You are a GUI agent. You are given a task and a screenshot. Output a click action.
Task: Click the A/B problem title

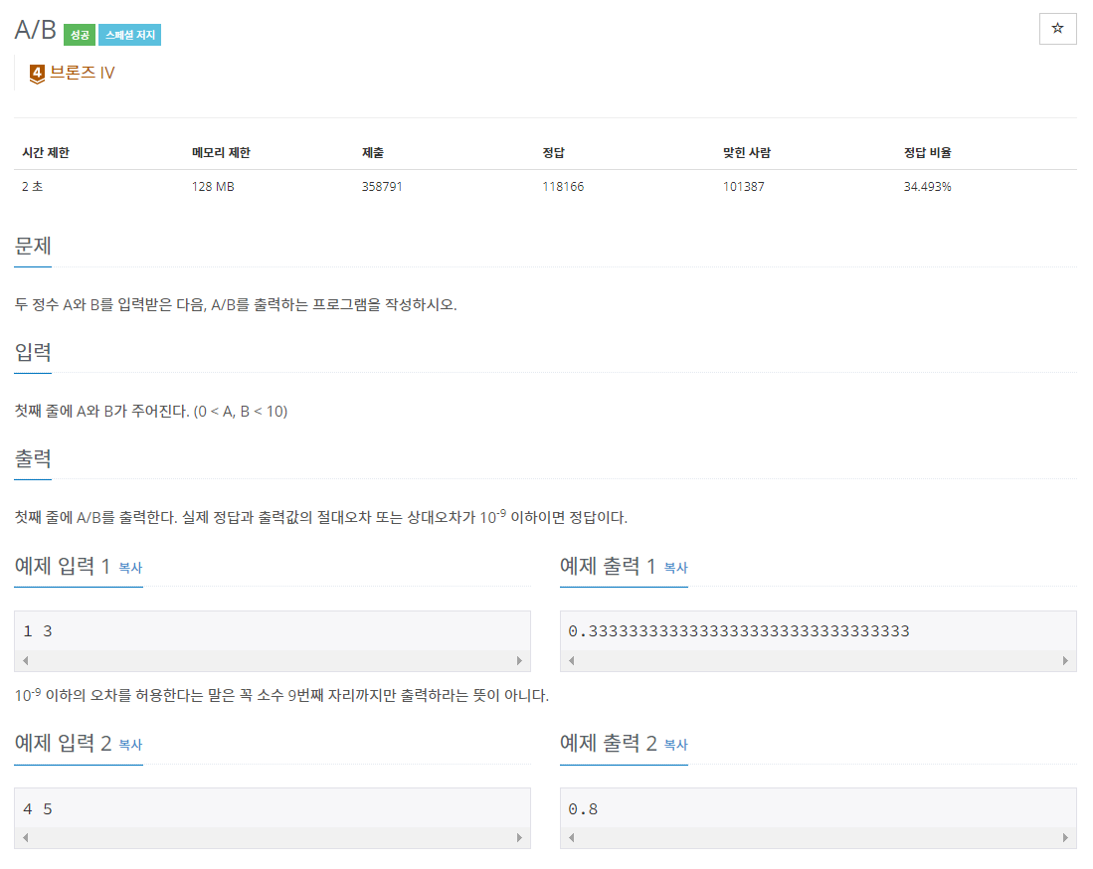tap(36, 30)
